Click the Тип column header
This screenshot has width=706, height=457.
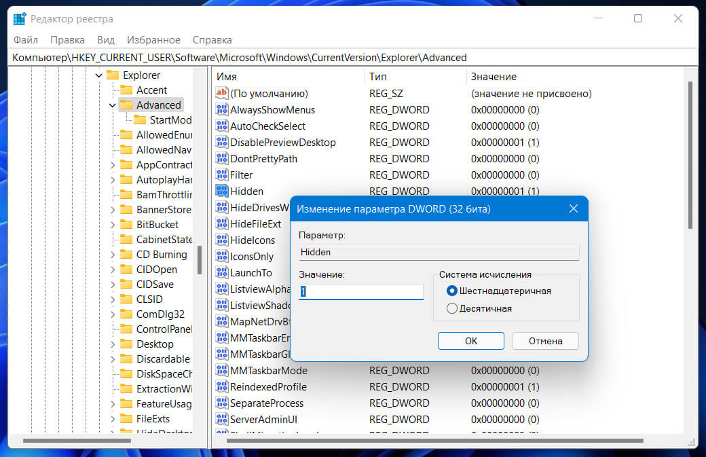click(x=415, y=77)
